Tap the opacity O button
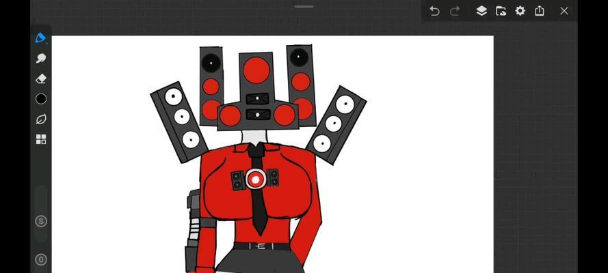The height and width of the screenshot is (273, 608). (x=41, y=259)
